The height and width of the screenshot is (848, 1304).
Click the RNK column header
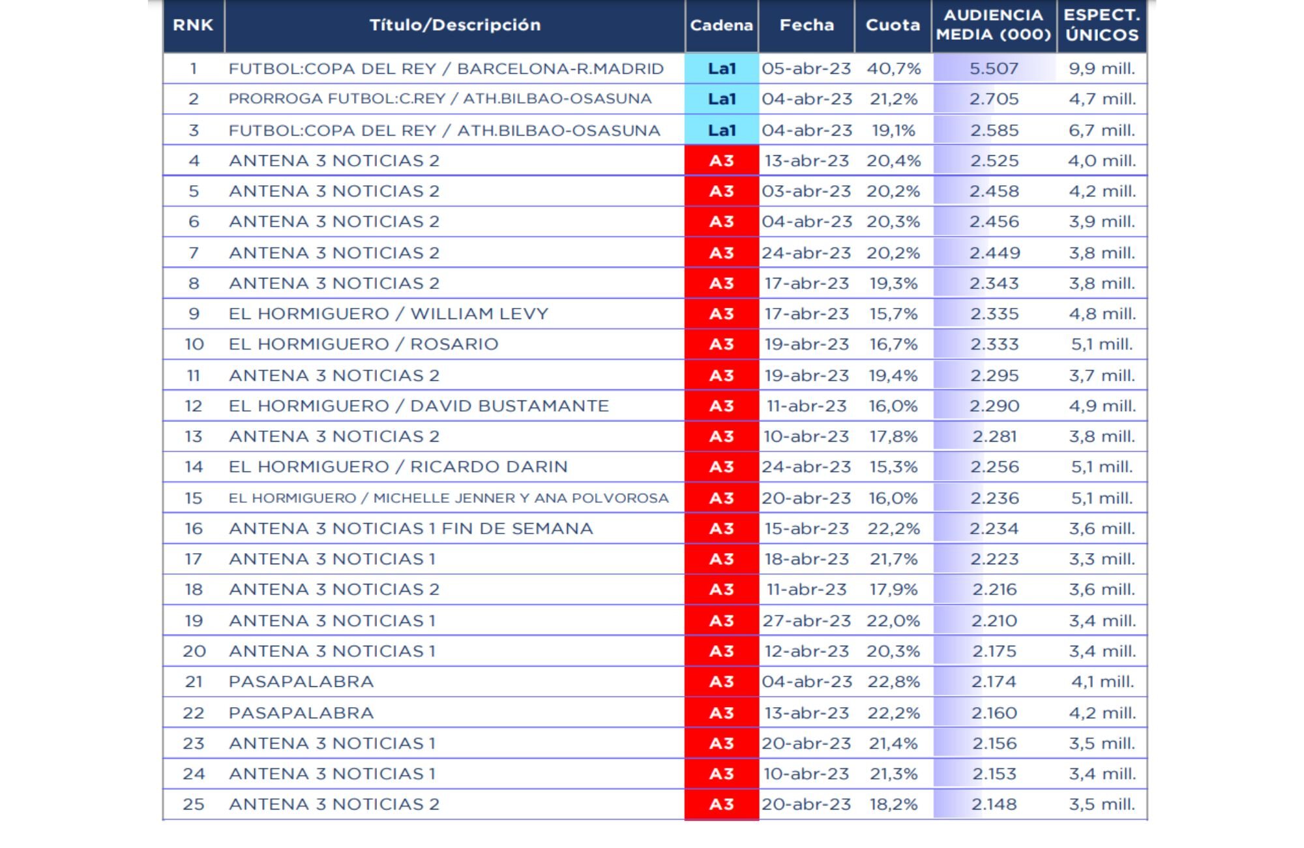193,25
